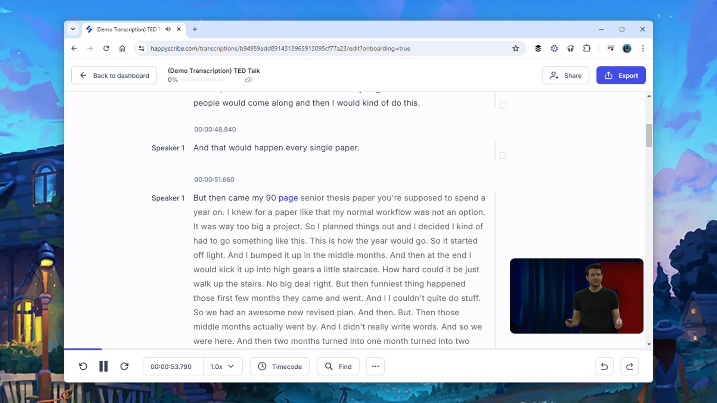The image size is (717, 403).
Task: Open the browser extensions puzzle icon
Action: tap(587, 49)
